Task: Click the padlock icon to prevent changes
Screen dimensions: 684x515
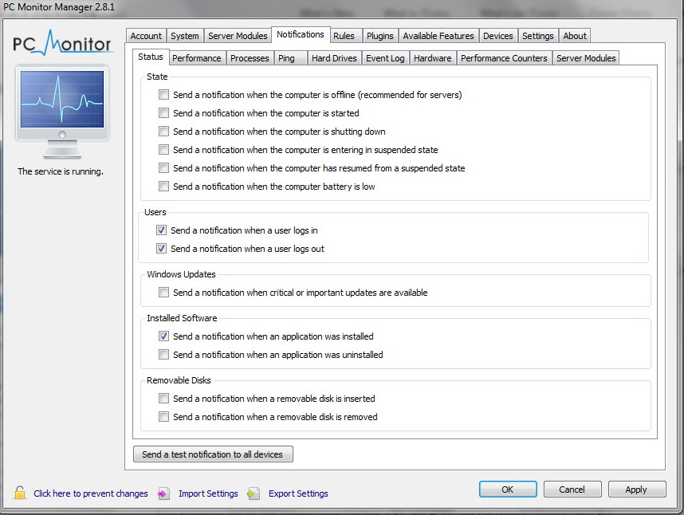Action: (x=20, y=493)
